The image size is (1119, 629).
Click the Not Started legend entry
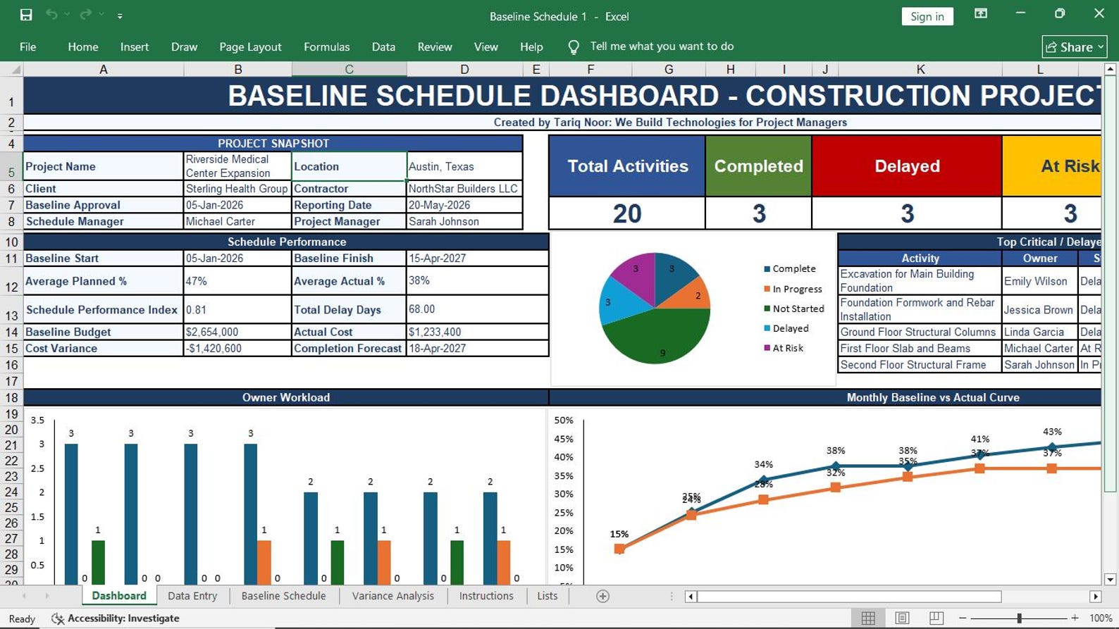793,309
